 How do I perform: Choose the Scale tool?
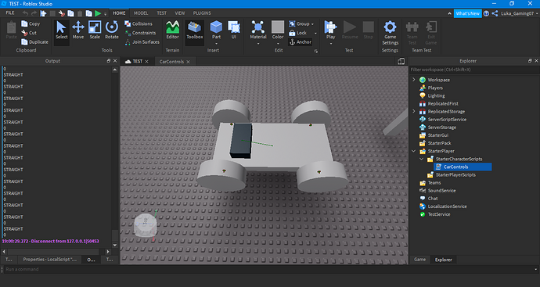(x=95, y=30)
